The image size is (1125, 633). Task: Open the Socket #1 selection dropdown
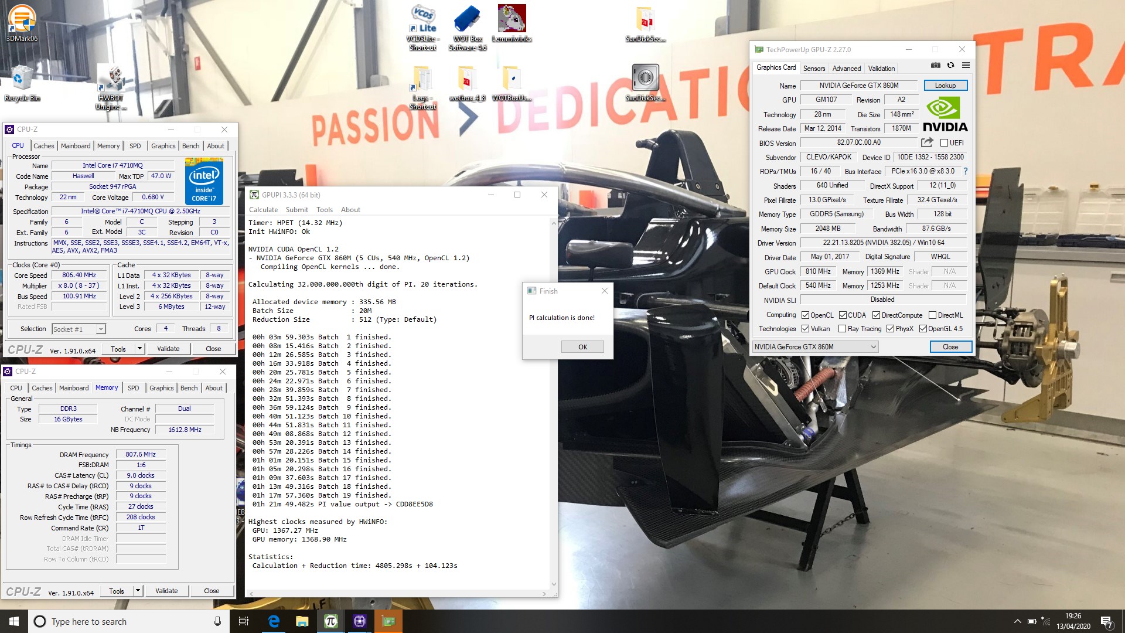coord(79,329)
